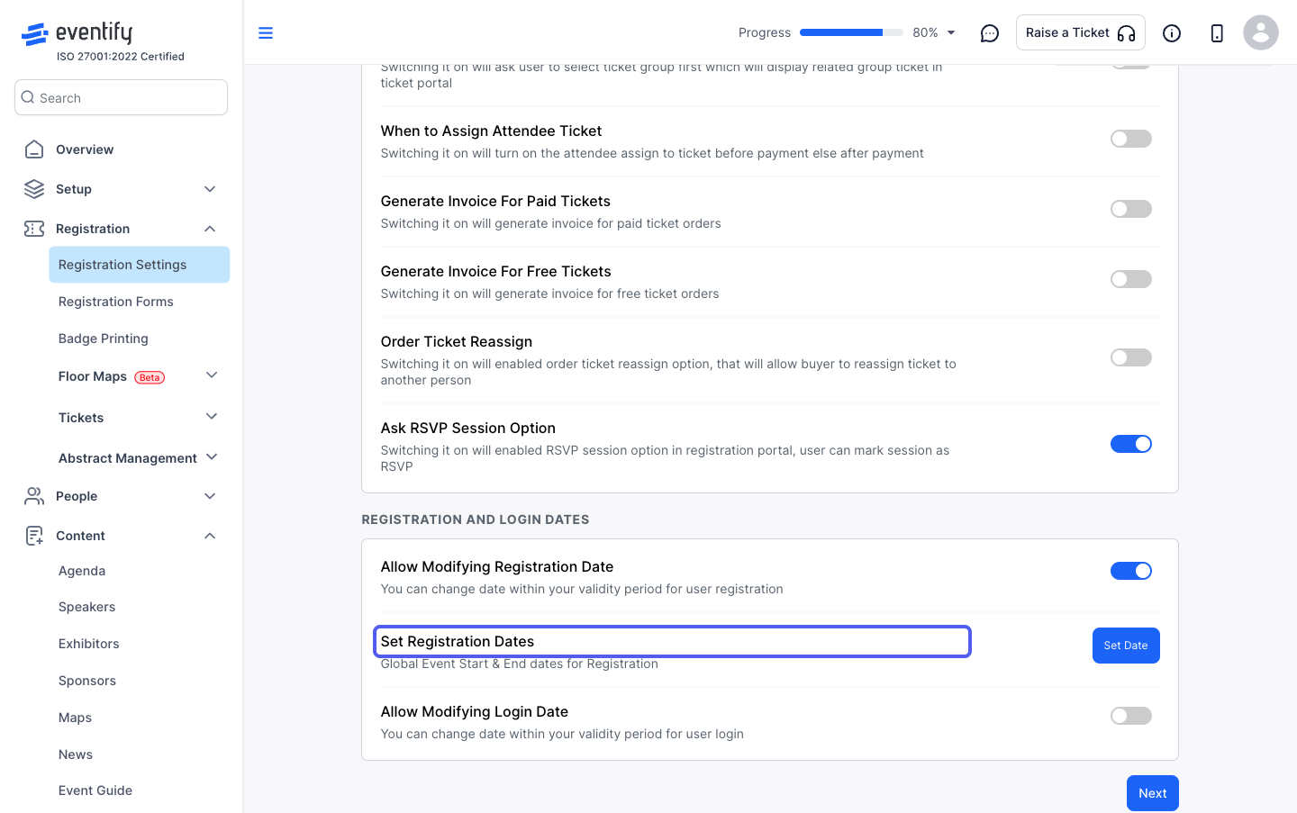This screenshot has width=1297, height=813.
Task: Enable Generate Invoice For Paid Tickets
Action: coord(1131,209)
